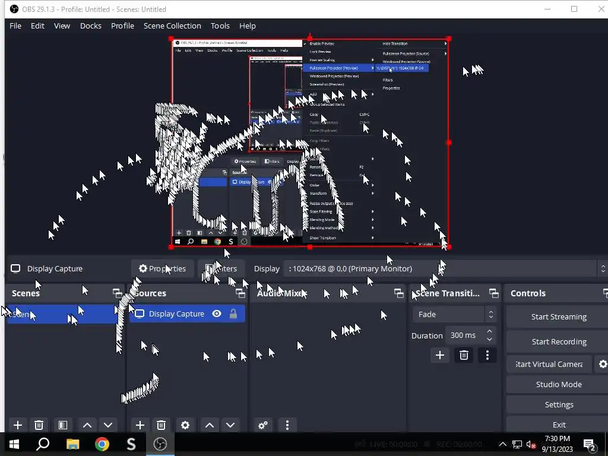Open the Tools menu
The width and height of the screenshot is (608, 456).
[220, 26]
